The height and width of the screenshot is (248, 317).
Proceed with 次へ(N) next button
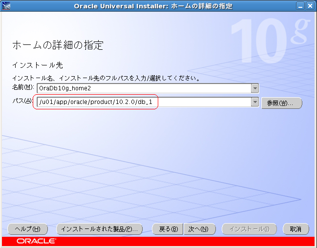199,229
